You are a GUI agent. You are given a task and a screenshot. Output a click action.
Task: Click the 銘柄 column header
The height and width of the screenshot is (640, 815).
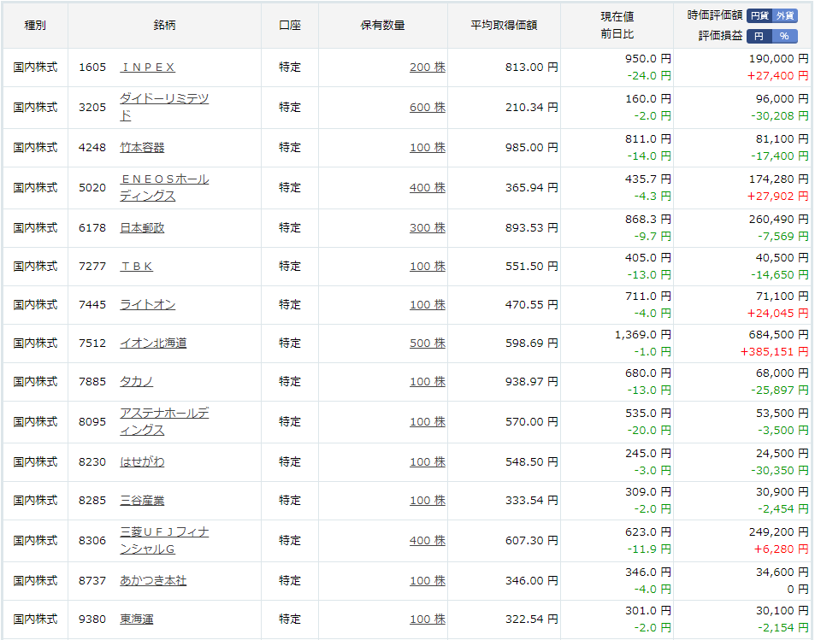coord(164,26)
